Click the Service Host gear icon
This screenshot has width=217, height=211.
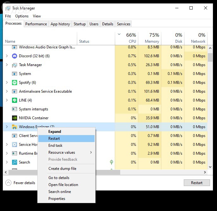15,145
